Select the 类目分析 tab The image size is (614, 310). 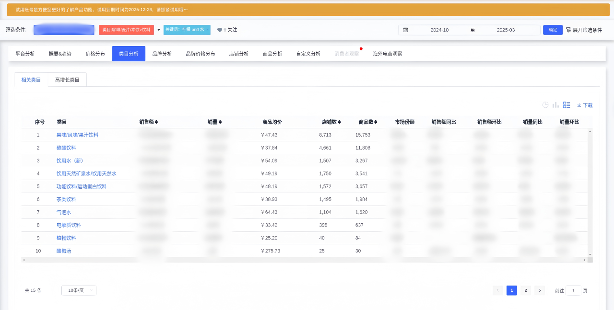pos(129,54)
